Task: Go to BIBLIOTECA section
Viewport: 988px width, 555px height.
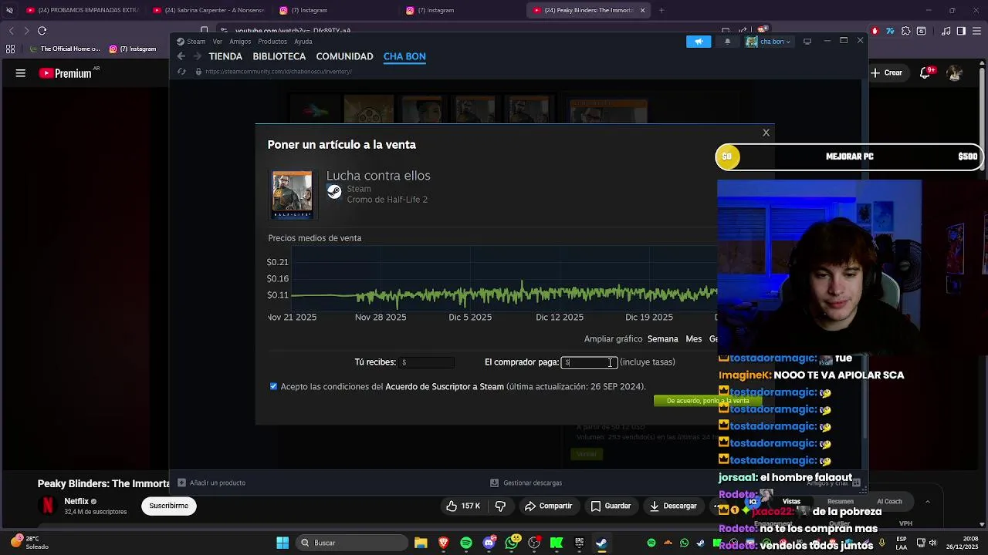Action: [279, 56]
